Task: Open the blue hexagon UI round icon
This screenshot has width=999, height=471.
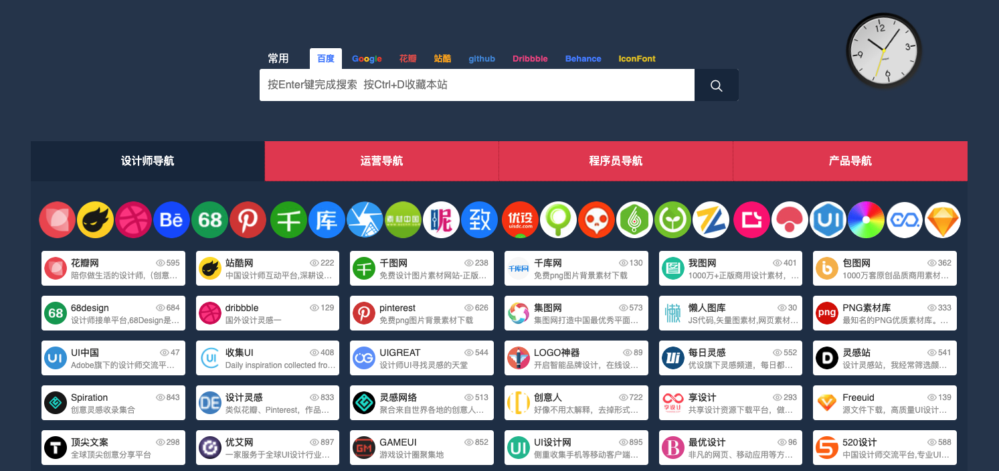Action: [x=828, y=220]
